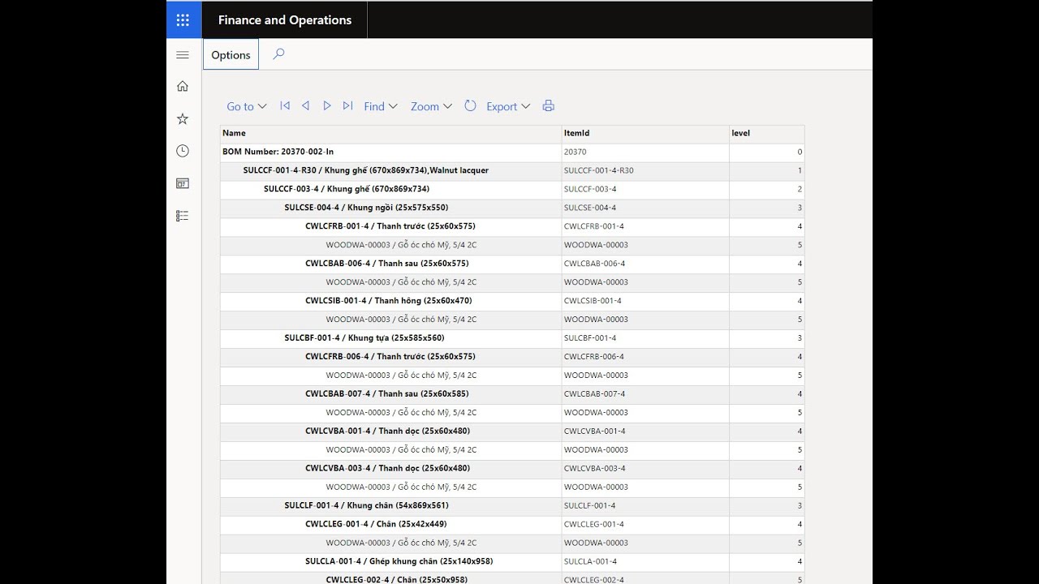Open Recent clock icon in sidebar
The width and height of the screenshot is (1039, 584).
[183, 151]
